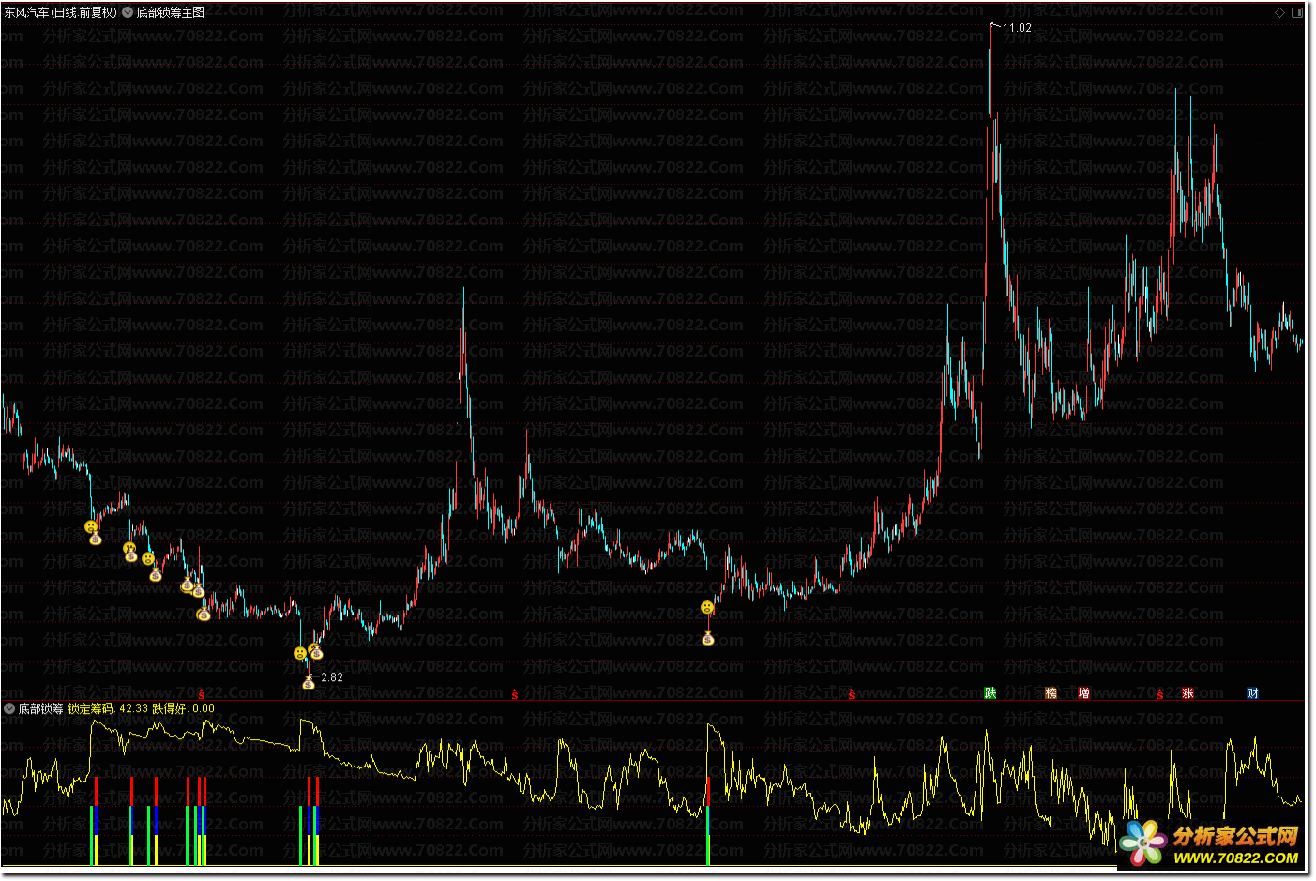Click the 锁定筹码: 42.33 indicator value

click(x=108, y=708)
